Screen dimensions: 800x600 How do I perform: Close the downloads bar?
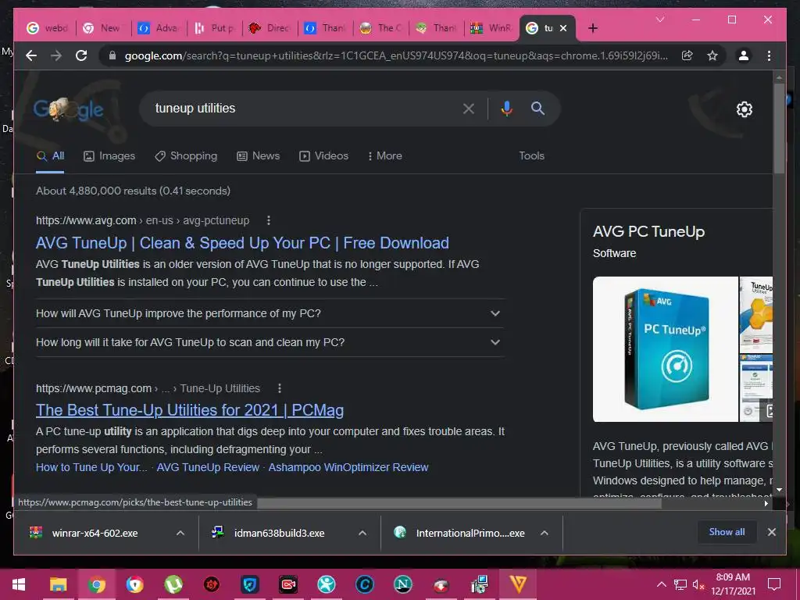click(771, 531)
